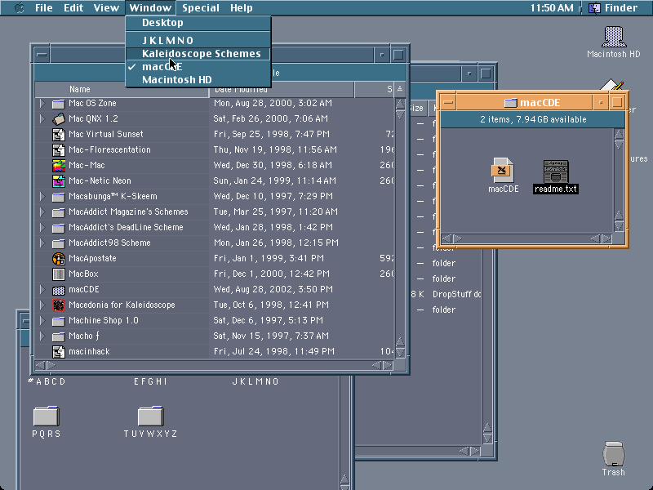The image size is (653, 490).
Task: Click the MacAddict Magazine's Schemes folder icon
Action: click(59, 212)
